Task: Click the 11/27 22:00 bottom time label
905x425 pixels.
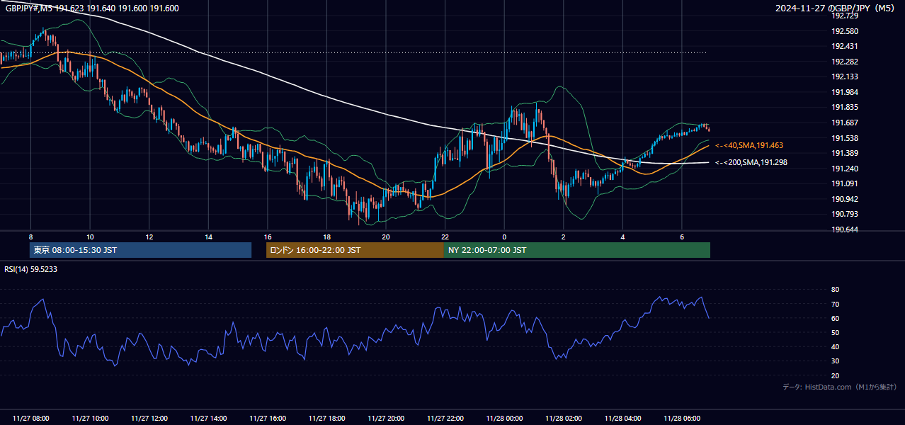Action: coord(445,419)
